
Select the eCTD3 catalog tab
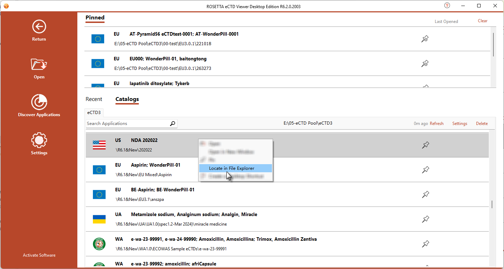[94, 113]
